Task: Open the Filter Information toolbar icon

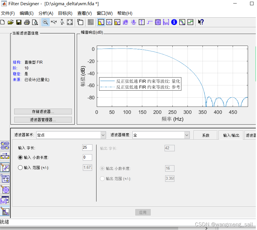Action: (x=174, y=22)
